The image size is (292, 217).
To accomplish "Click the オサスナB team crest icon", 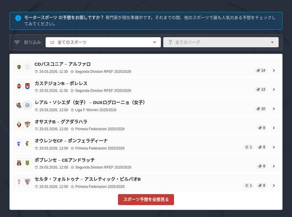I will coord(19,124).
